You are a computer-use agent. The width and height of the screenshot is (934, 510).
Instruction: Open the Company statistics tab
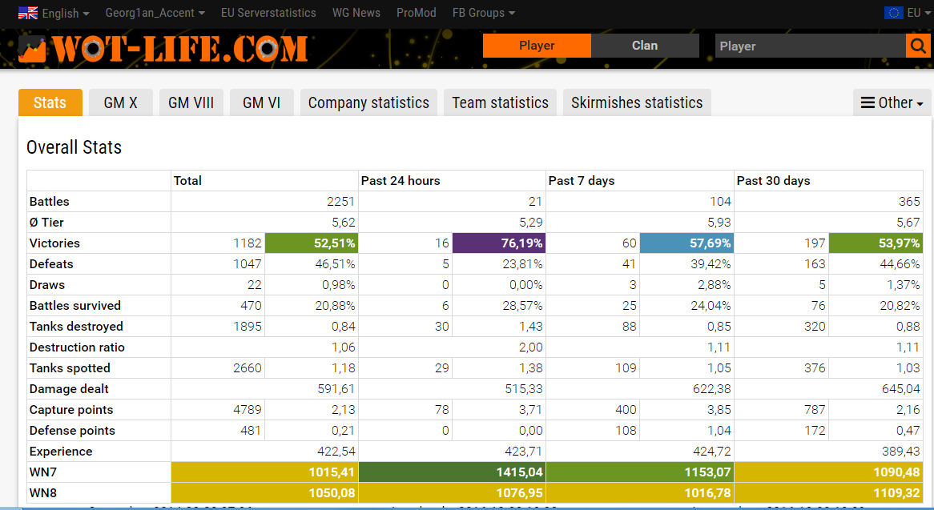coord(368,102)
